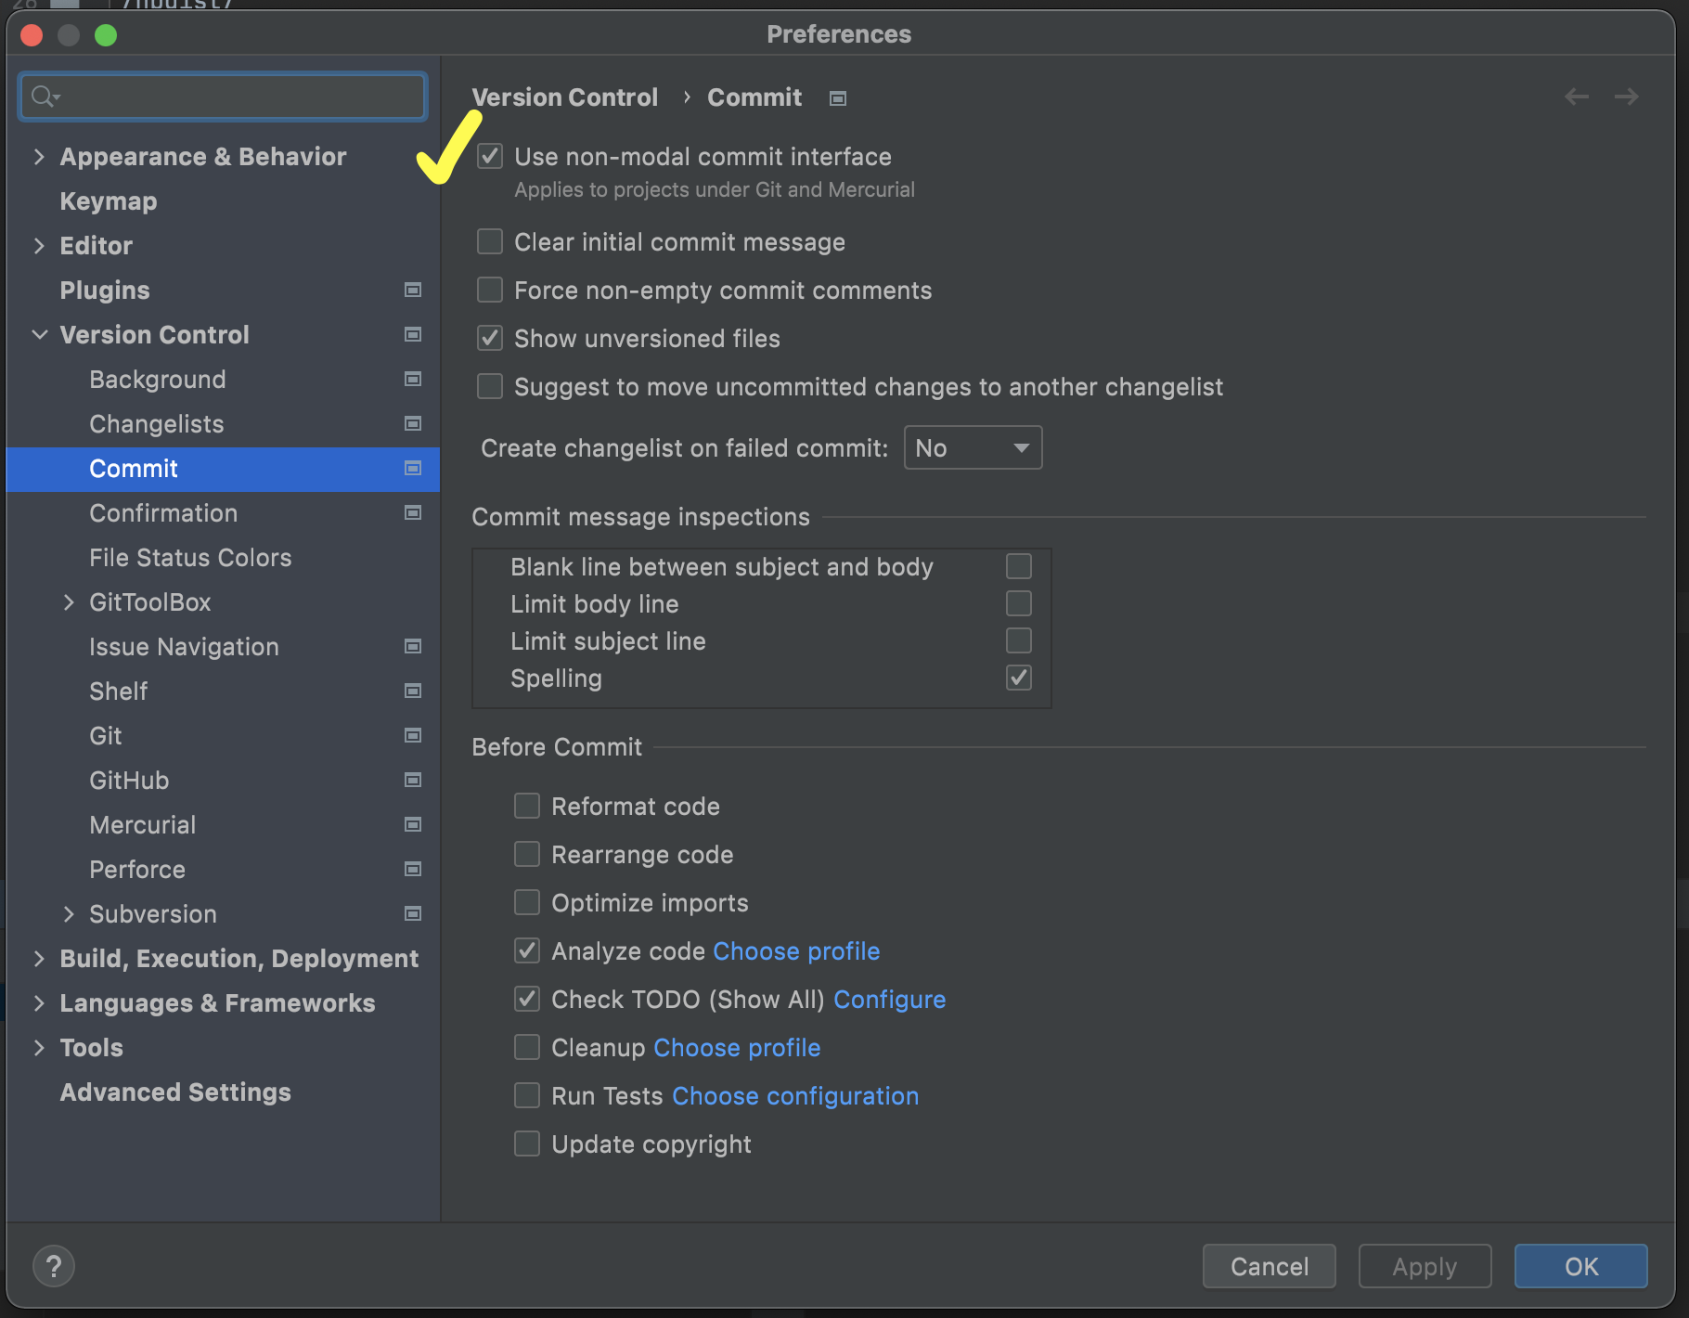Click the page icon next to GitHub
Image resolution: width=1689 pixels, height=1318 pixels.
pos(412,780)
